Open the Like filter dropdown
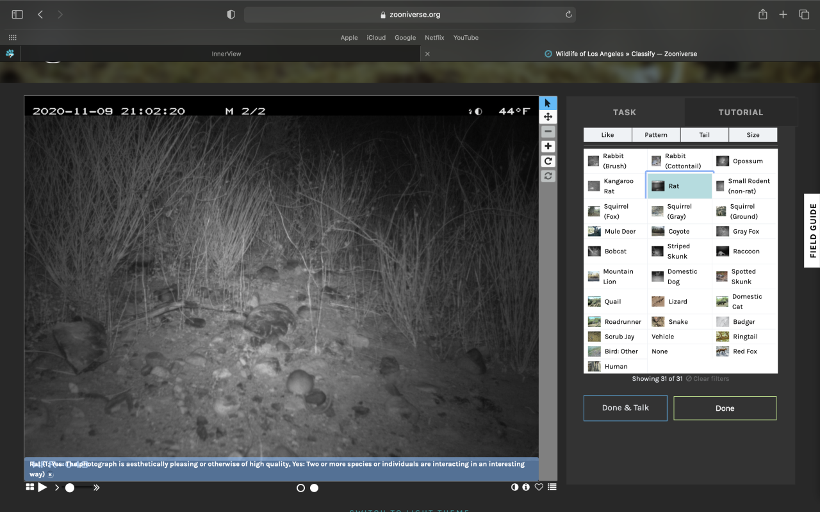 (x=607, y=134)
